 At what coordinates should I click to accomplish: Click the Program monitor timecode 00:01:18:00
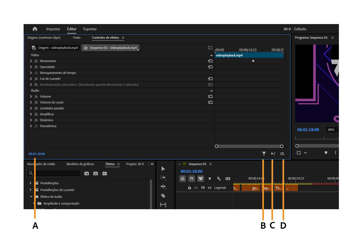308,130
